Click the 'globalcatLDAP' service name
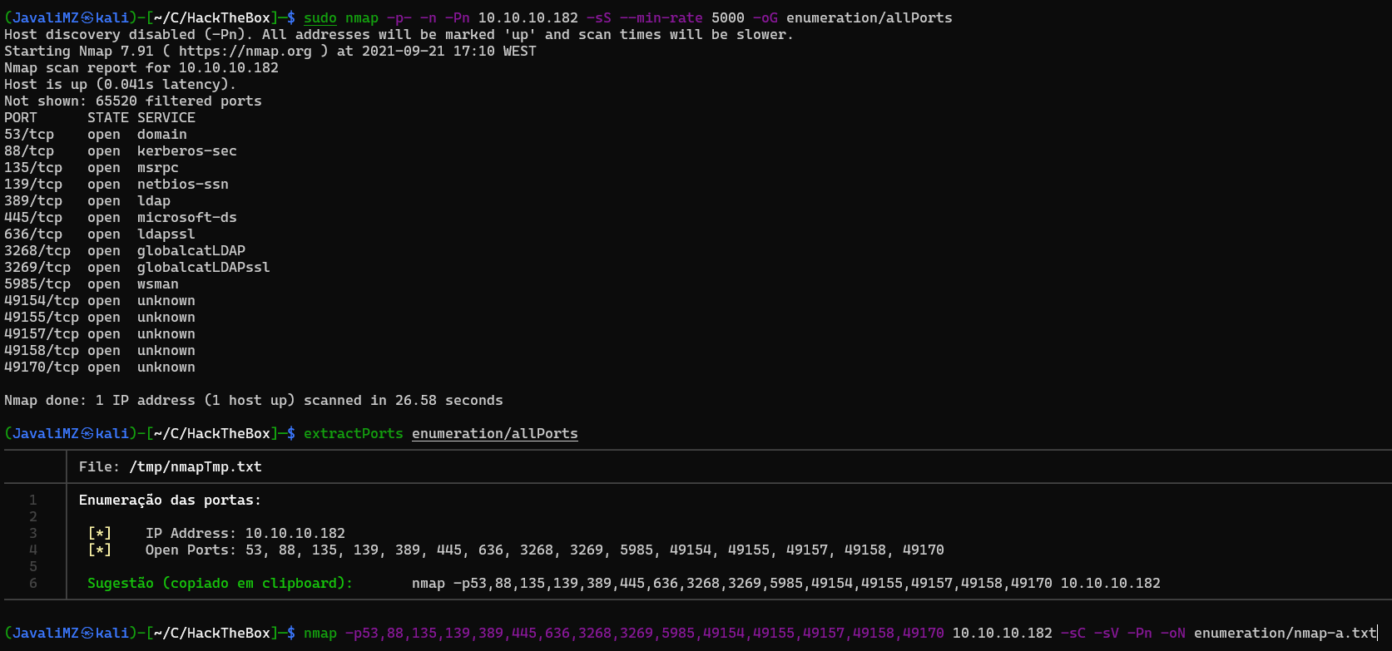Screen dimensions: 1392x651 [x=191, y=251]
